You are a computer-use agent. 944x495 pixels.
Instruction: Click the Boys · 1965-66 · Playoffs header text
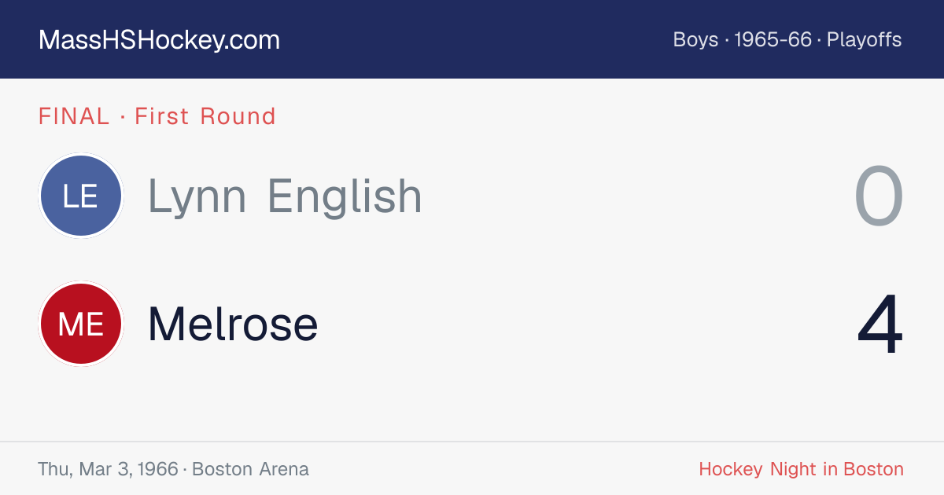click(787, 40)
